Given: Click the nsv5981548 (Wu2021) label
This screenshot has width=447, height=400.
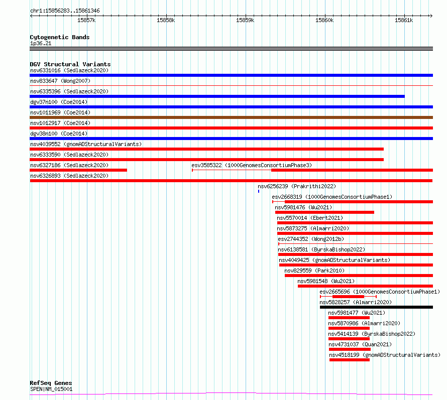Looking at the screenshot, I should coord(326,281).
